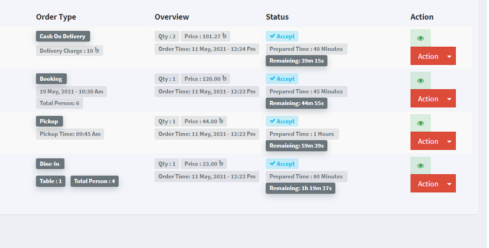Click the Table : 1 badge
This screenshot has width=489, height=248.
pyautogui.click(x=50, y=181)
